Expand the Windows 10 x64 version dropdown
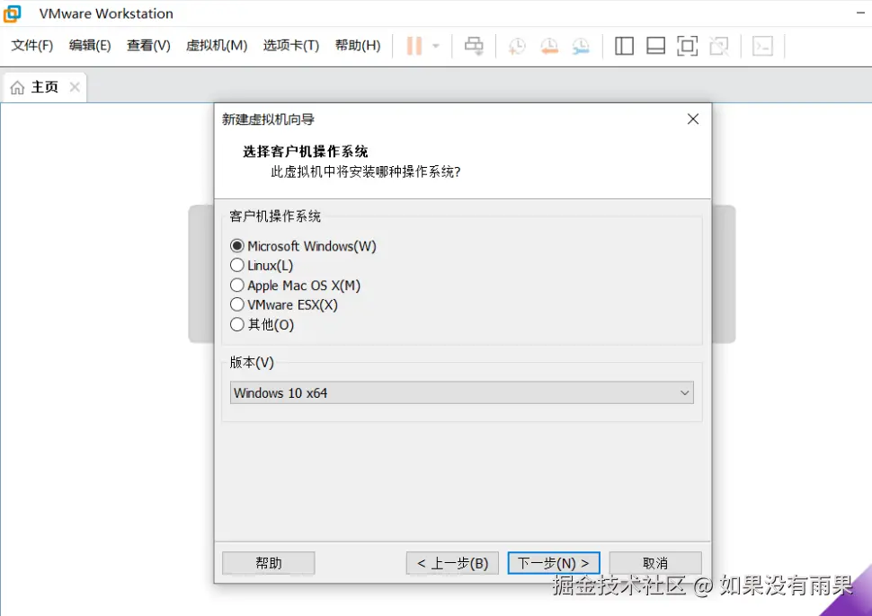This screenshot has width=872, height=616. (x=461, y=392)
